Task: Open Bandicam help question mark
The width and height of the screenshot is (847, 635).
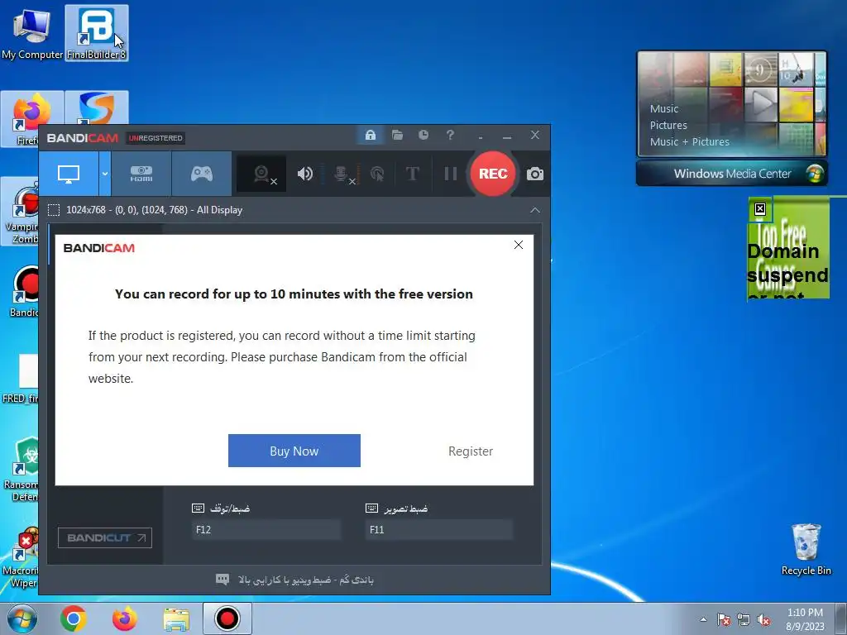Action: coord(450,135)
